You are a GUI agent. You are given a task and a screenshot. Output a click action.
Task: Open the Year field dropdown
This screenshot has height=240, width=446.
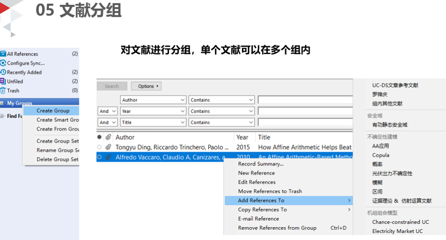[153, 111]
